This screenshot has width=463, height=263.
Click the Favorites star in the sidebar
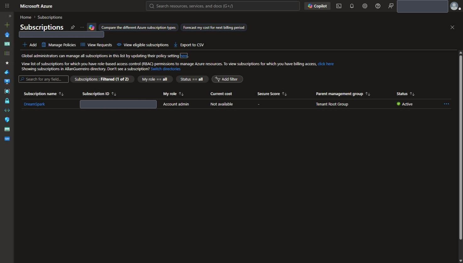pyautogui.click(x=7, y=63)
